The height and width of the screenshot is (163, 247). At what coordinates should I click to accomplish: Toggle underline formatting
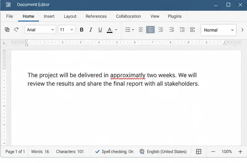tap(100, 30)
